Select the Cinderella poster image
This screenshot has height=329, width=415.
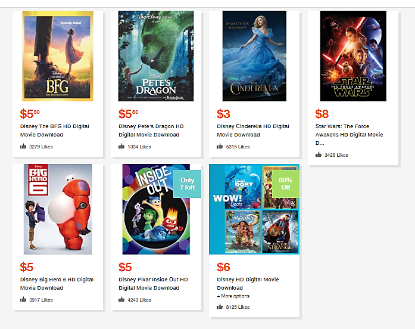[x=254, y=56]
